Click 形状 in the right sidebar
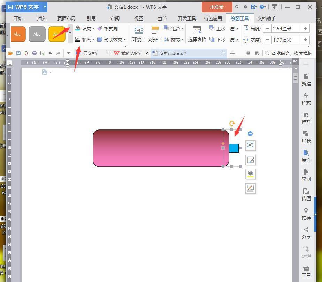 pyautogui.click(x=306, y=137)
